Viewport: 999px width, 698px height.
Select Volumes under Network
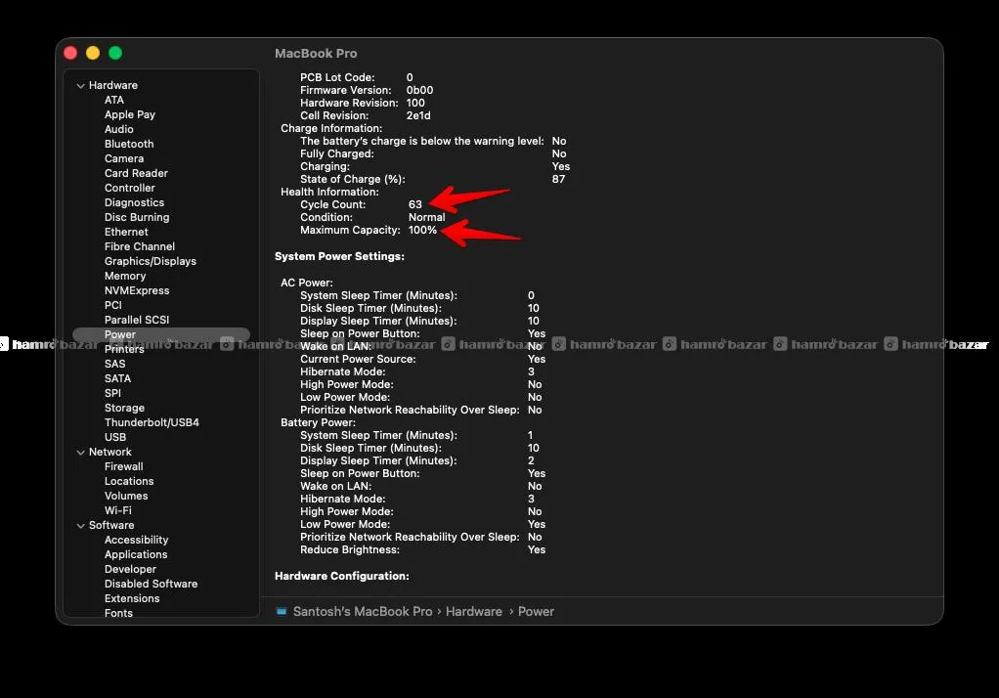[126, 496]
